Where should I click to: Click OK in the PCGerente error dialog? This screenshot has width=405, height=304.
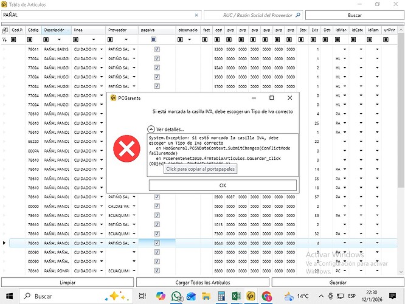tap(223, 185)
